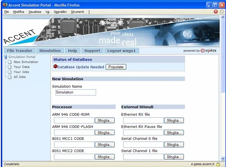Click the vertical scrollbar thumb
The image size is (226, 167).
point(223,56)
